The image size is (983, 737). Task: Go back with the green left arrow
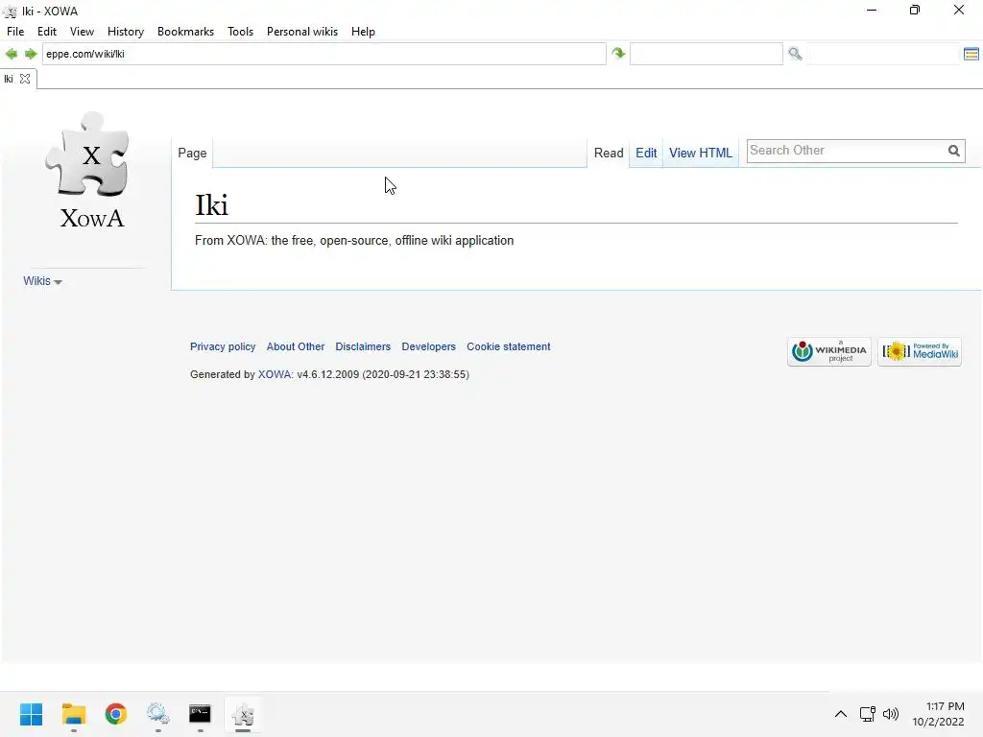click(x=12, y=54)
